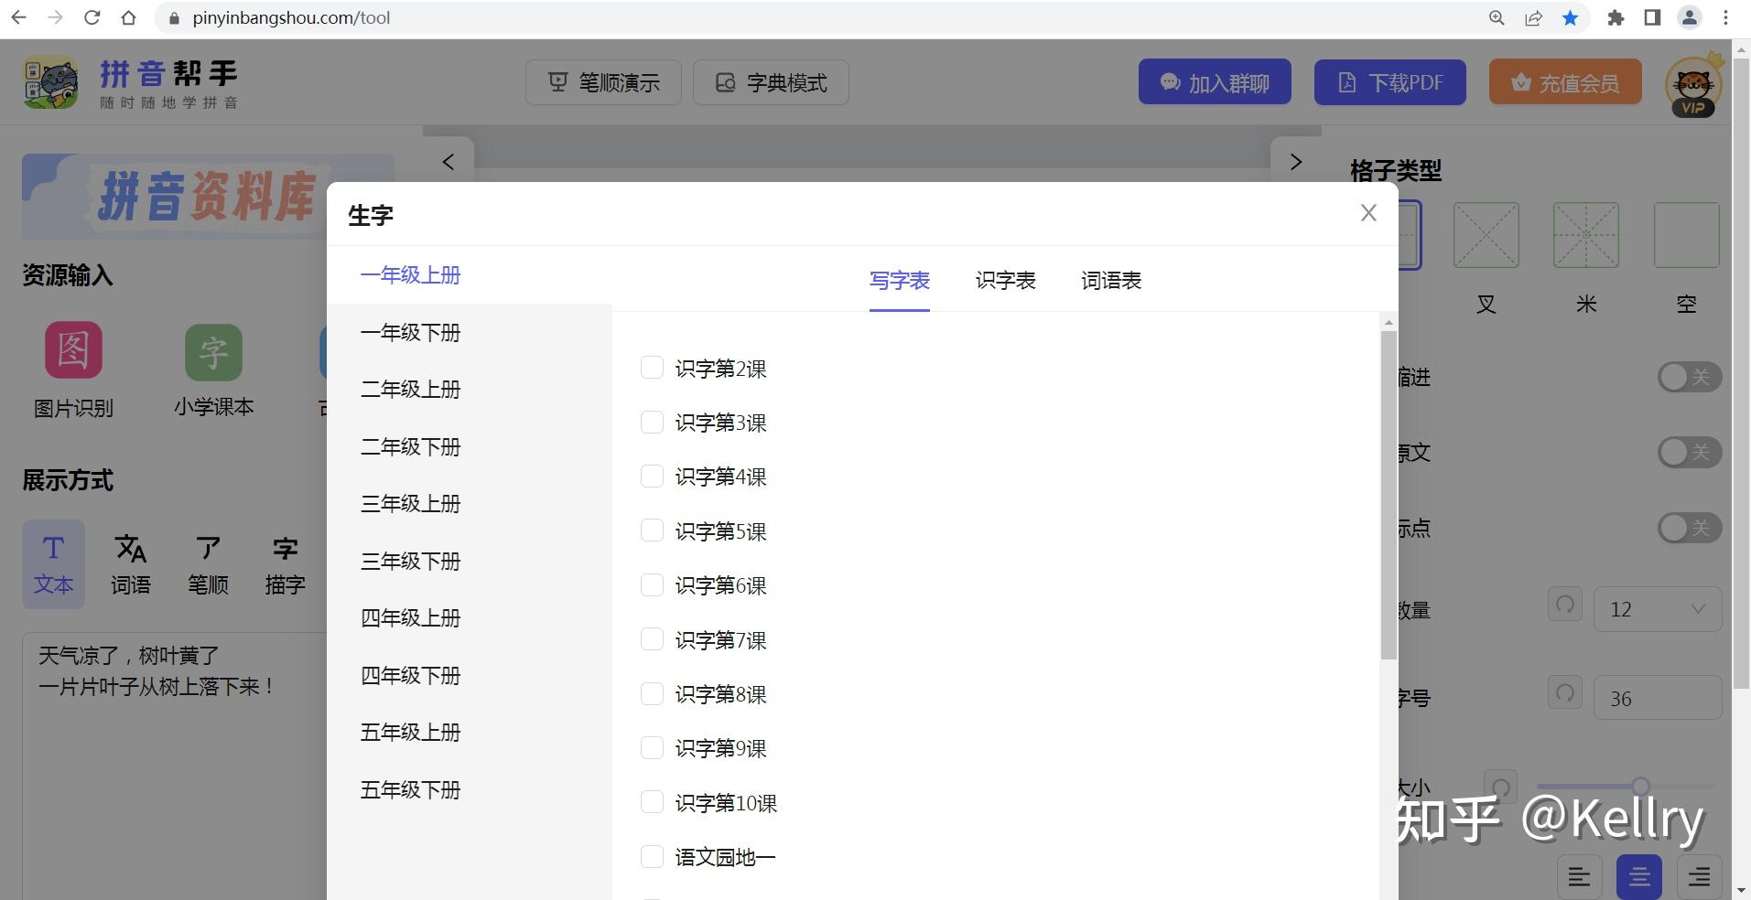Toggle the bookmark star icon
The image size is (1751, 900).
point(1570,17)
